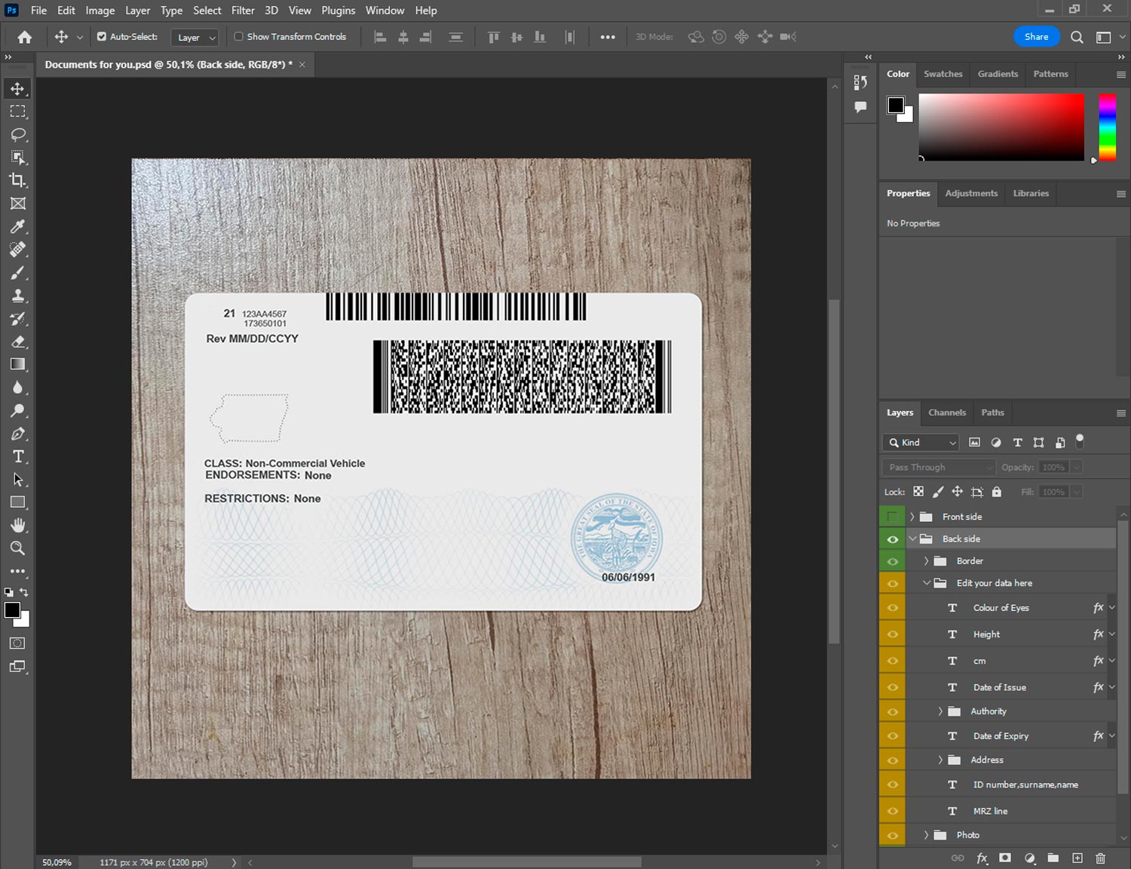Screen dimensions: 1131x869
Task: Open the Filter menu
Action: pyautogui.click(x=243, y=11)
